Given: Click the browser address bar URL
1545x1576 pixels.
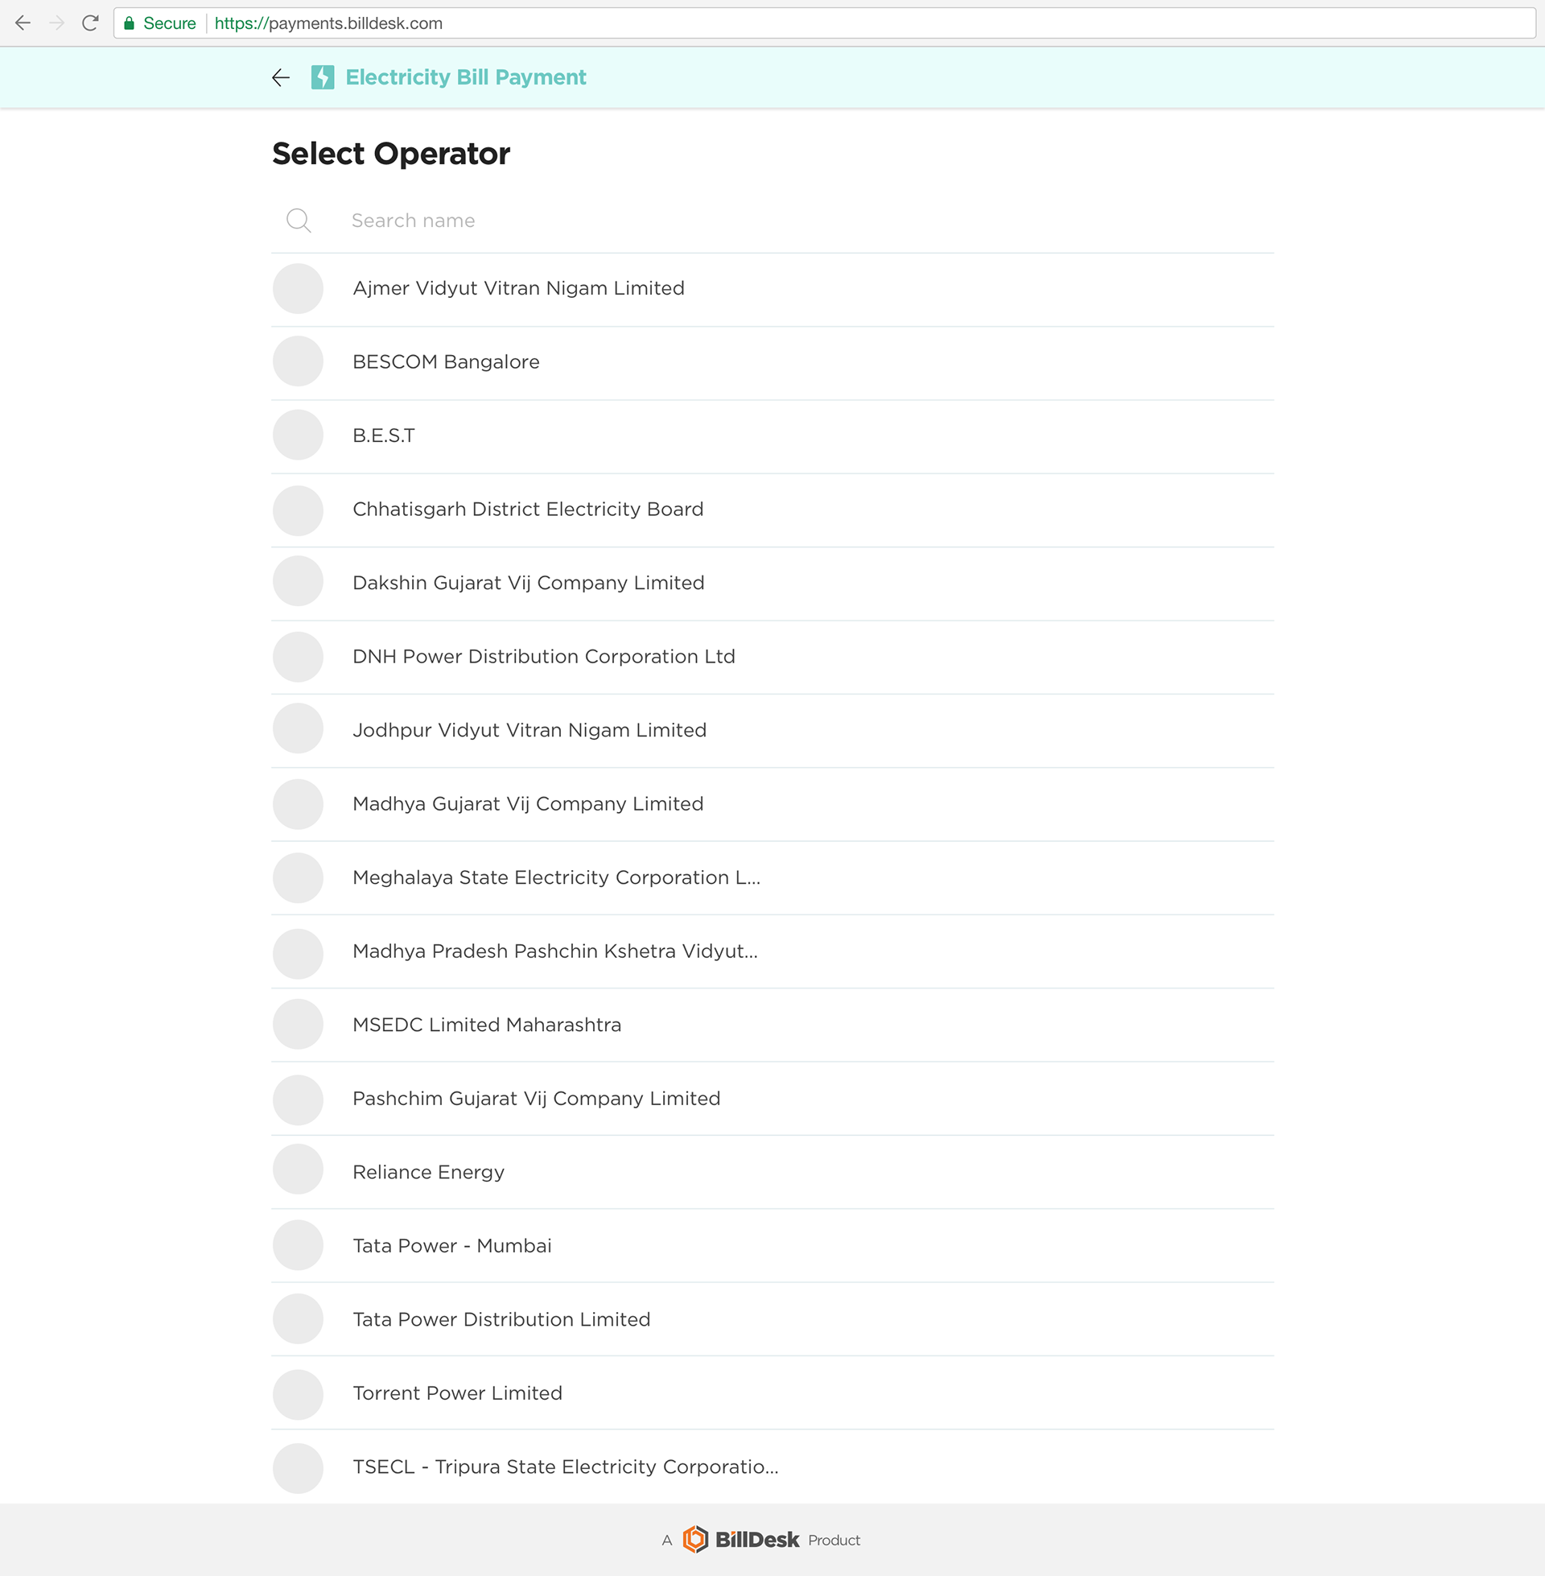Looking at the screenshot, I should pos(328,23).
